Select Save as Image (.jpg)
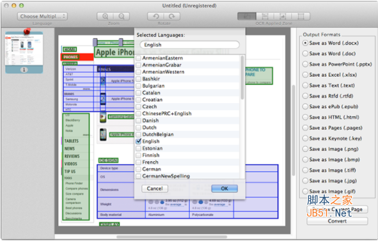The image size is (378, 241). click(x=305, y=181)
